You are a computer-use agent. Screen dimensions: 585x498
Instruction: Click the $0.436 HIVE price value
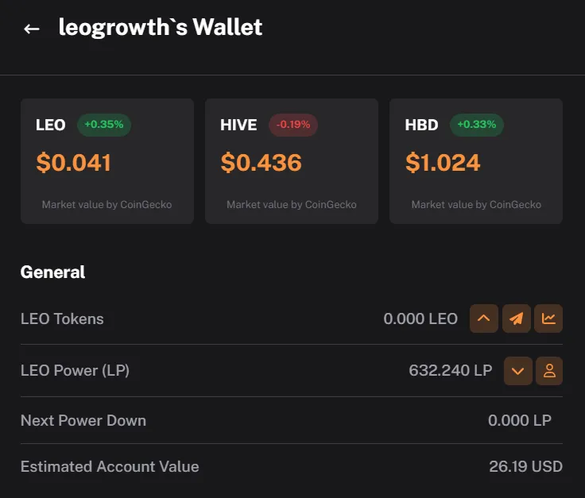tap(262, 163)
